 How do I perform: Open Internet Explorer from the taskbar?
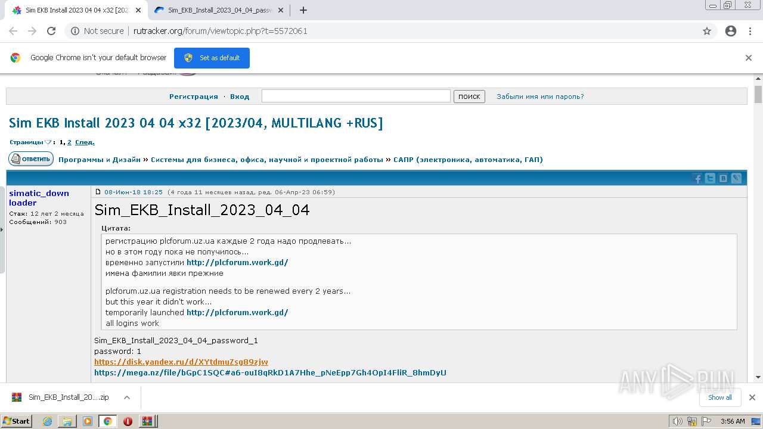(47, 421)
